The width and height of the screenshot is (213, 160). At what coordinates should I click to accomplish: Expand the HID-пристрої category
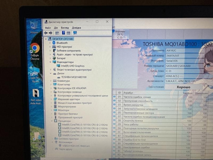pyautogui.click(x=50, y=47)
